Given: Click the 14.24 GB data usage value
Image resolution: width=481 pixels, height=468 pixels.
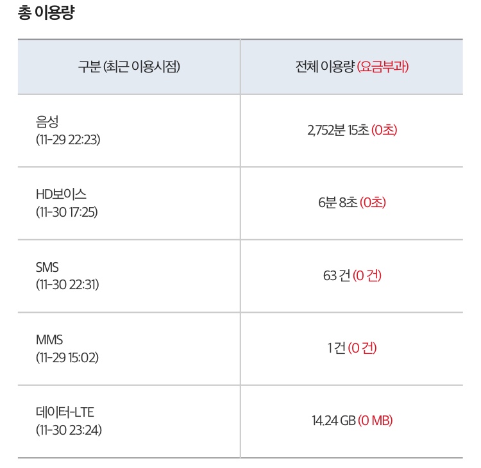Looking at the screenshot, I should 333,421.
